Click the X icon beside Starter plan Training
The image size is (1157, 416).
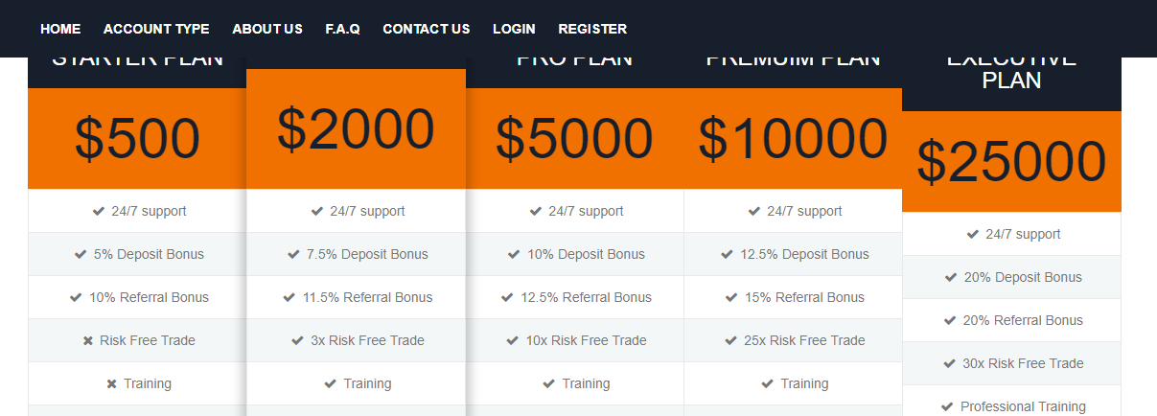[111, 383]
